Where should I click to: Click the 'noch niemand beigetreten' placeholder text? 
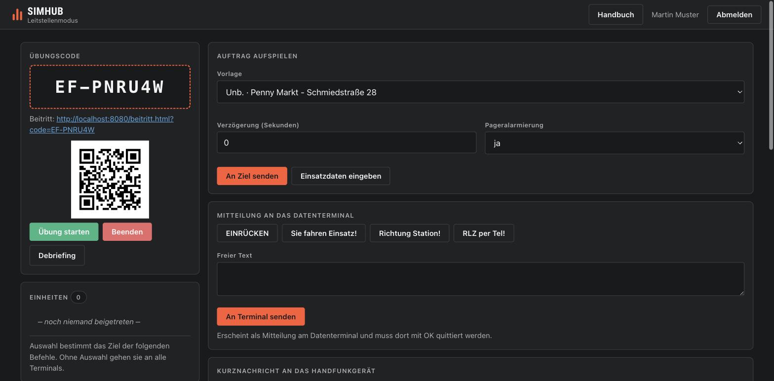tap(89, 322)
